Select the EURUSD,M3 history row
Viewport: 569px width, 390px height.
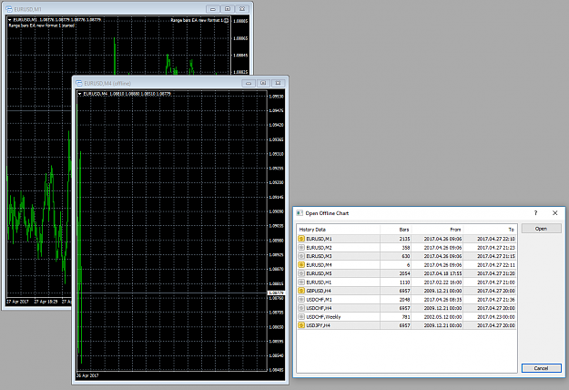click(407, 256)
